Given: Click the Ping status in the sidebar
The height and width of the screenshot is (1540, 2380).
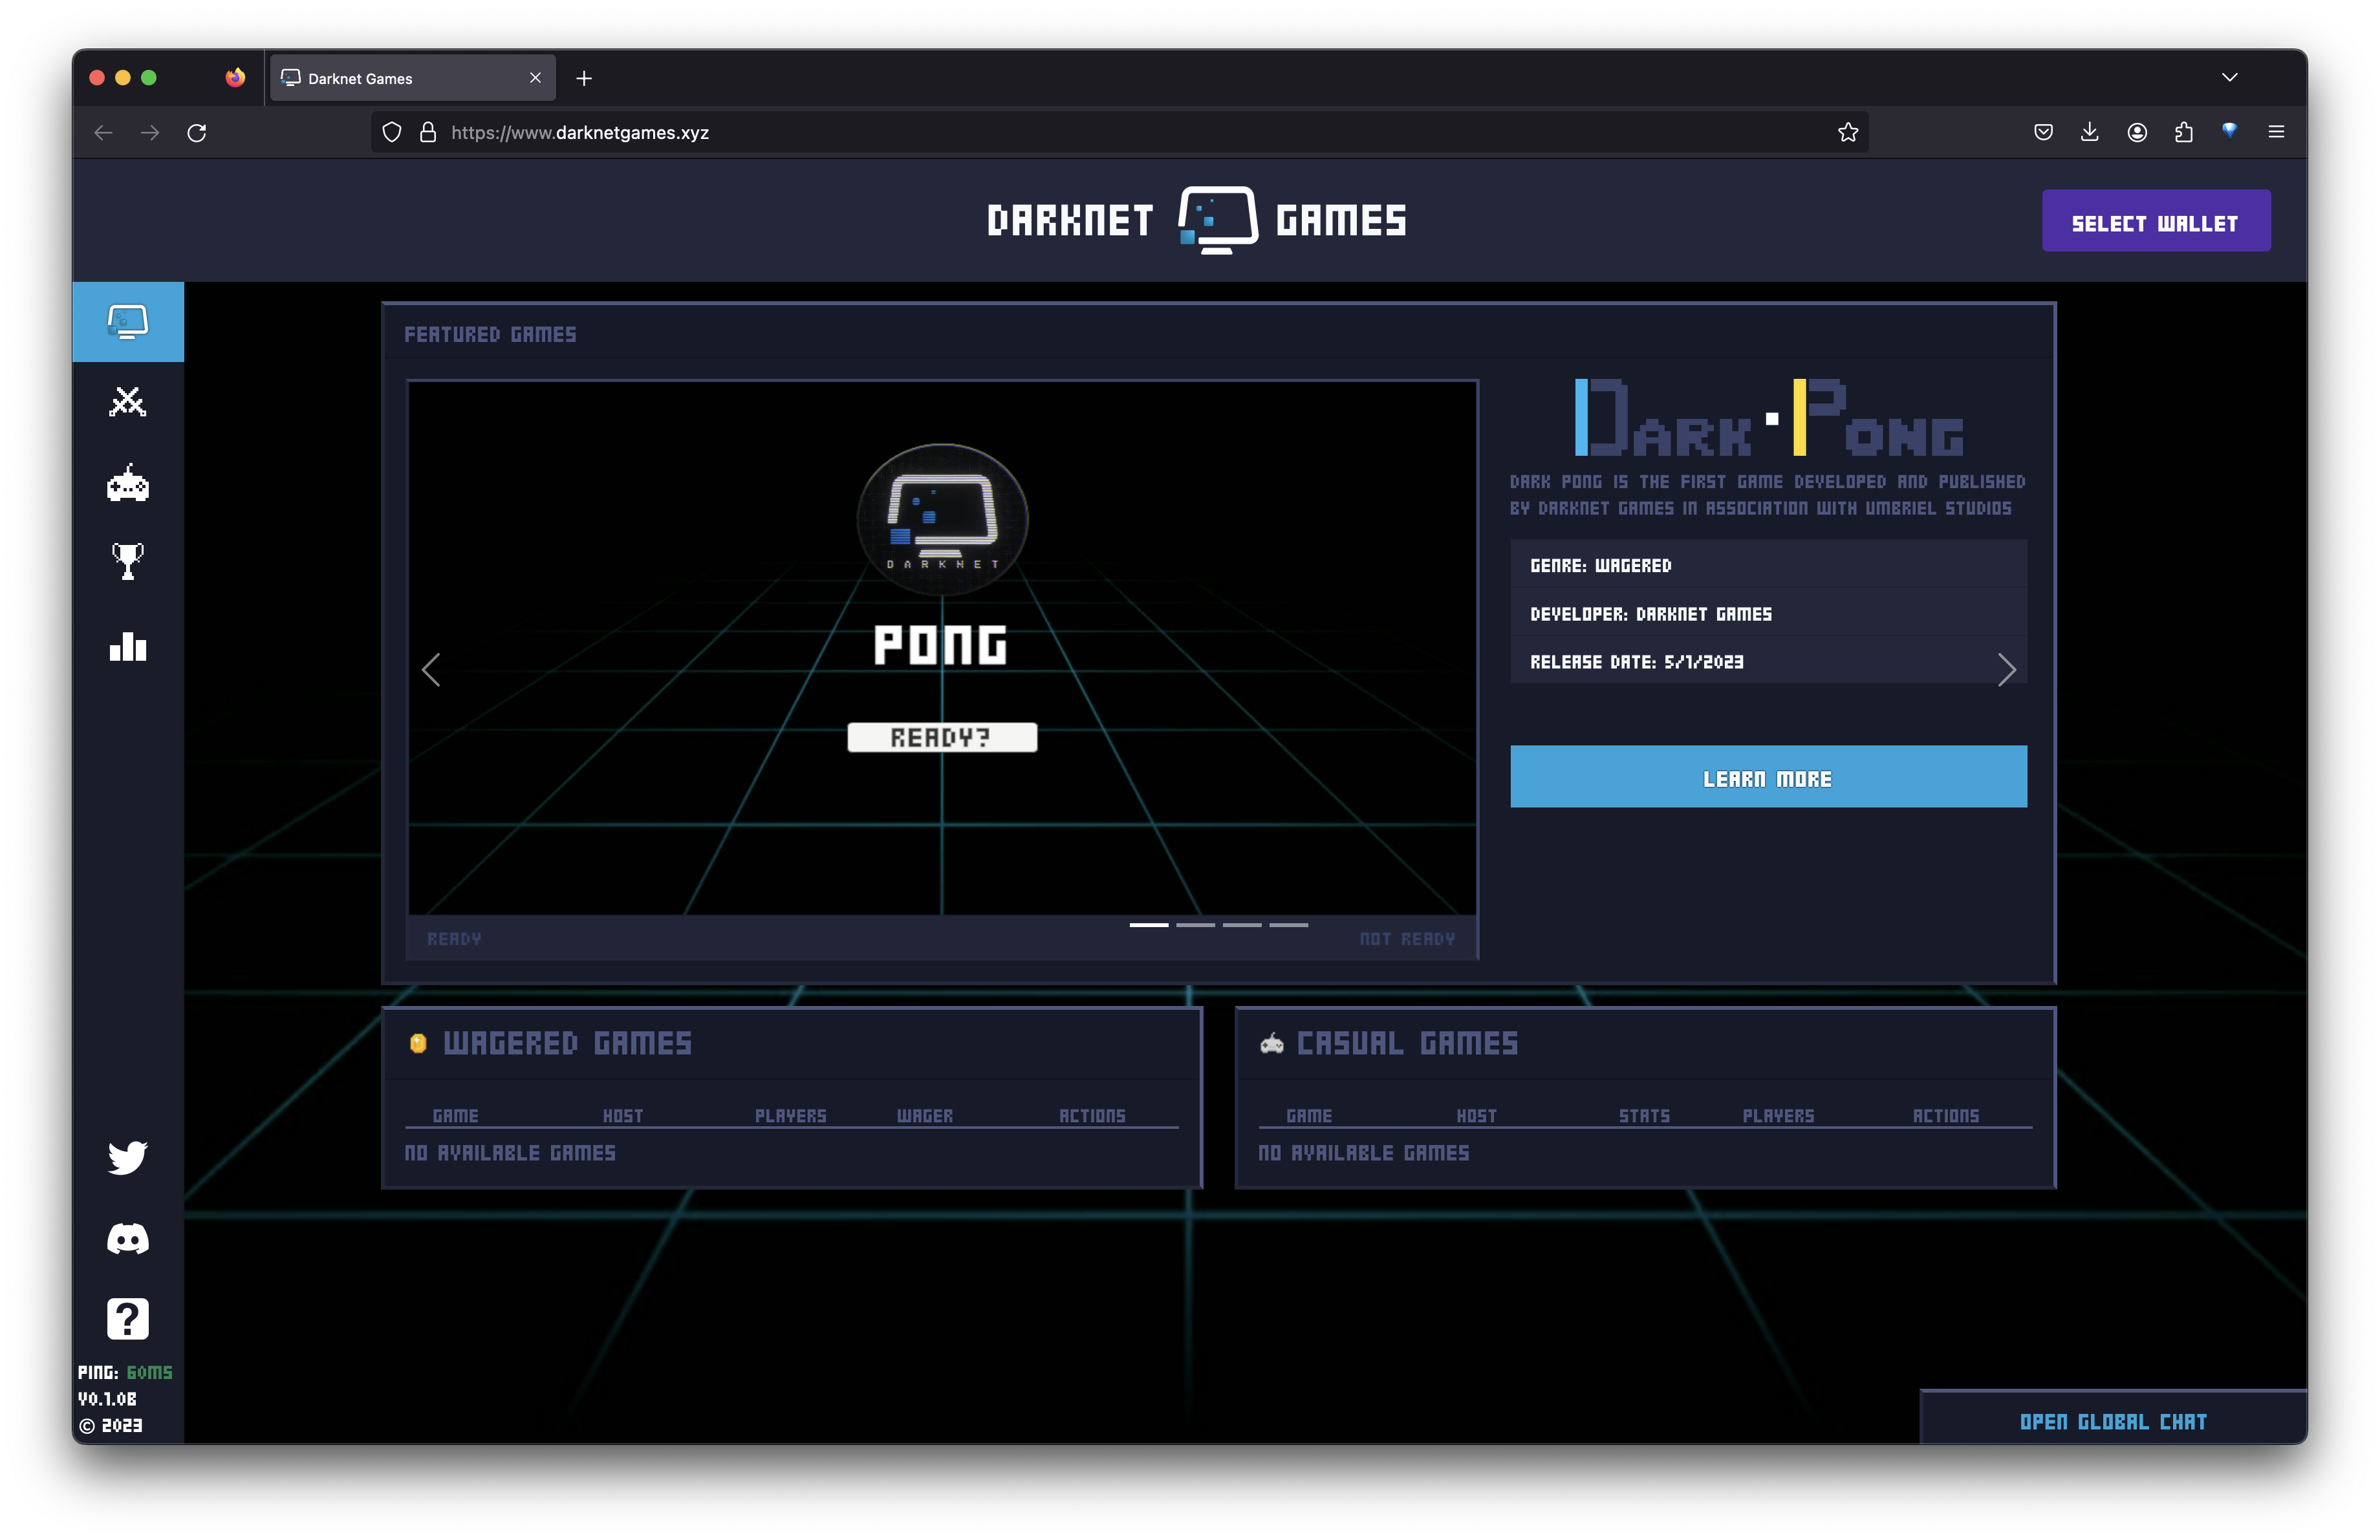Looking at the screenshot, I should click(125, 1372).
